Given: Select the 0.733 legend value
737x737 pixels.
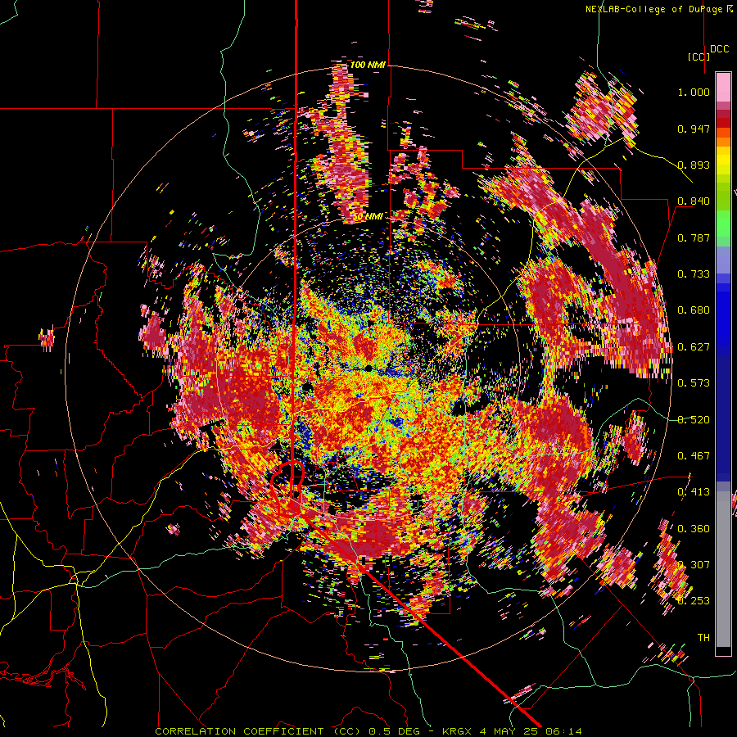Looking at the screenshot, I should (694, 274).
